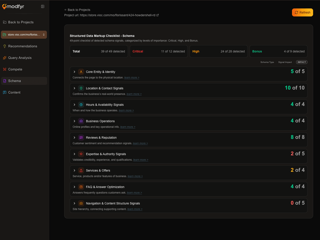Collapse the sidebar panel icon
This screenshot has width=320, height=240.
point(42,6)
